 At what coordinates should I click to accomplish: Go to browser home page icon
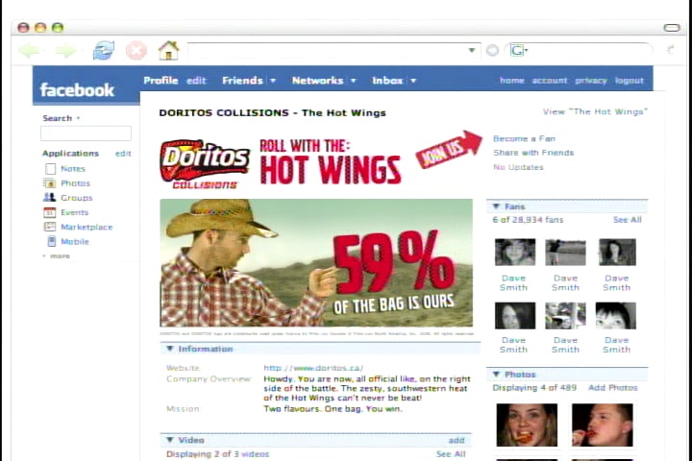[x=168, y=50]
